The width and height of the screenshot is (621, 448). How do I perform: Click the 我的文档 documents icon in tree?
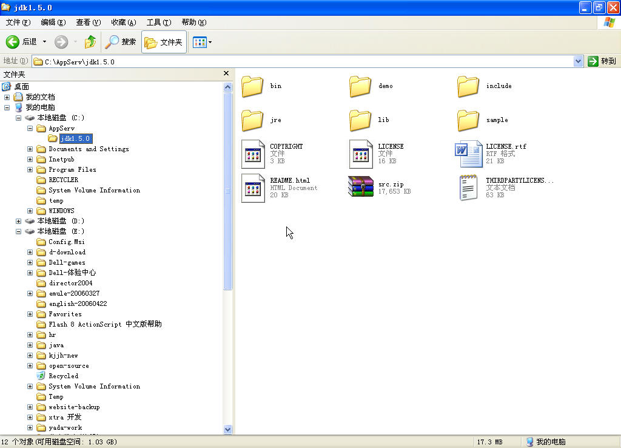pyautogui.click(x=18, y=97)
